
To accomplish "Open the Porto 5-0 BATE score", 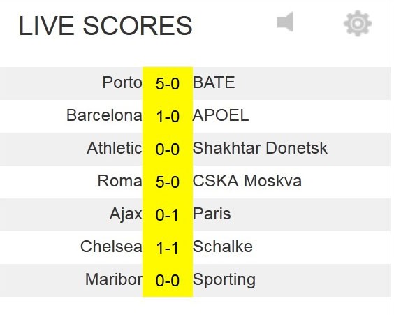I will pos(168,84).
